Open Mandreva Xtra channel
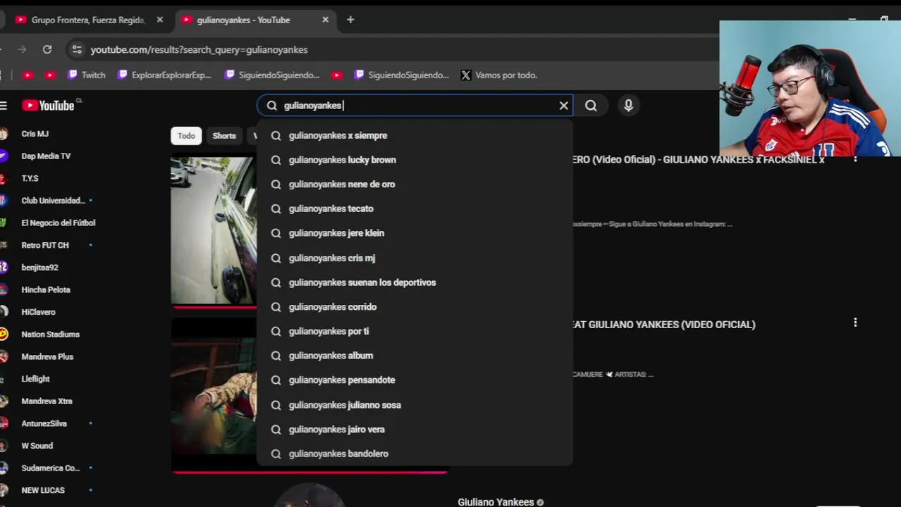The image size is (901, 507). 47,401
